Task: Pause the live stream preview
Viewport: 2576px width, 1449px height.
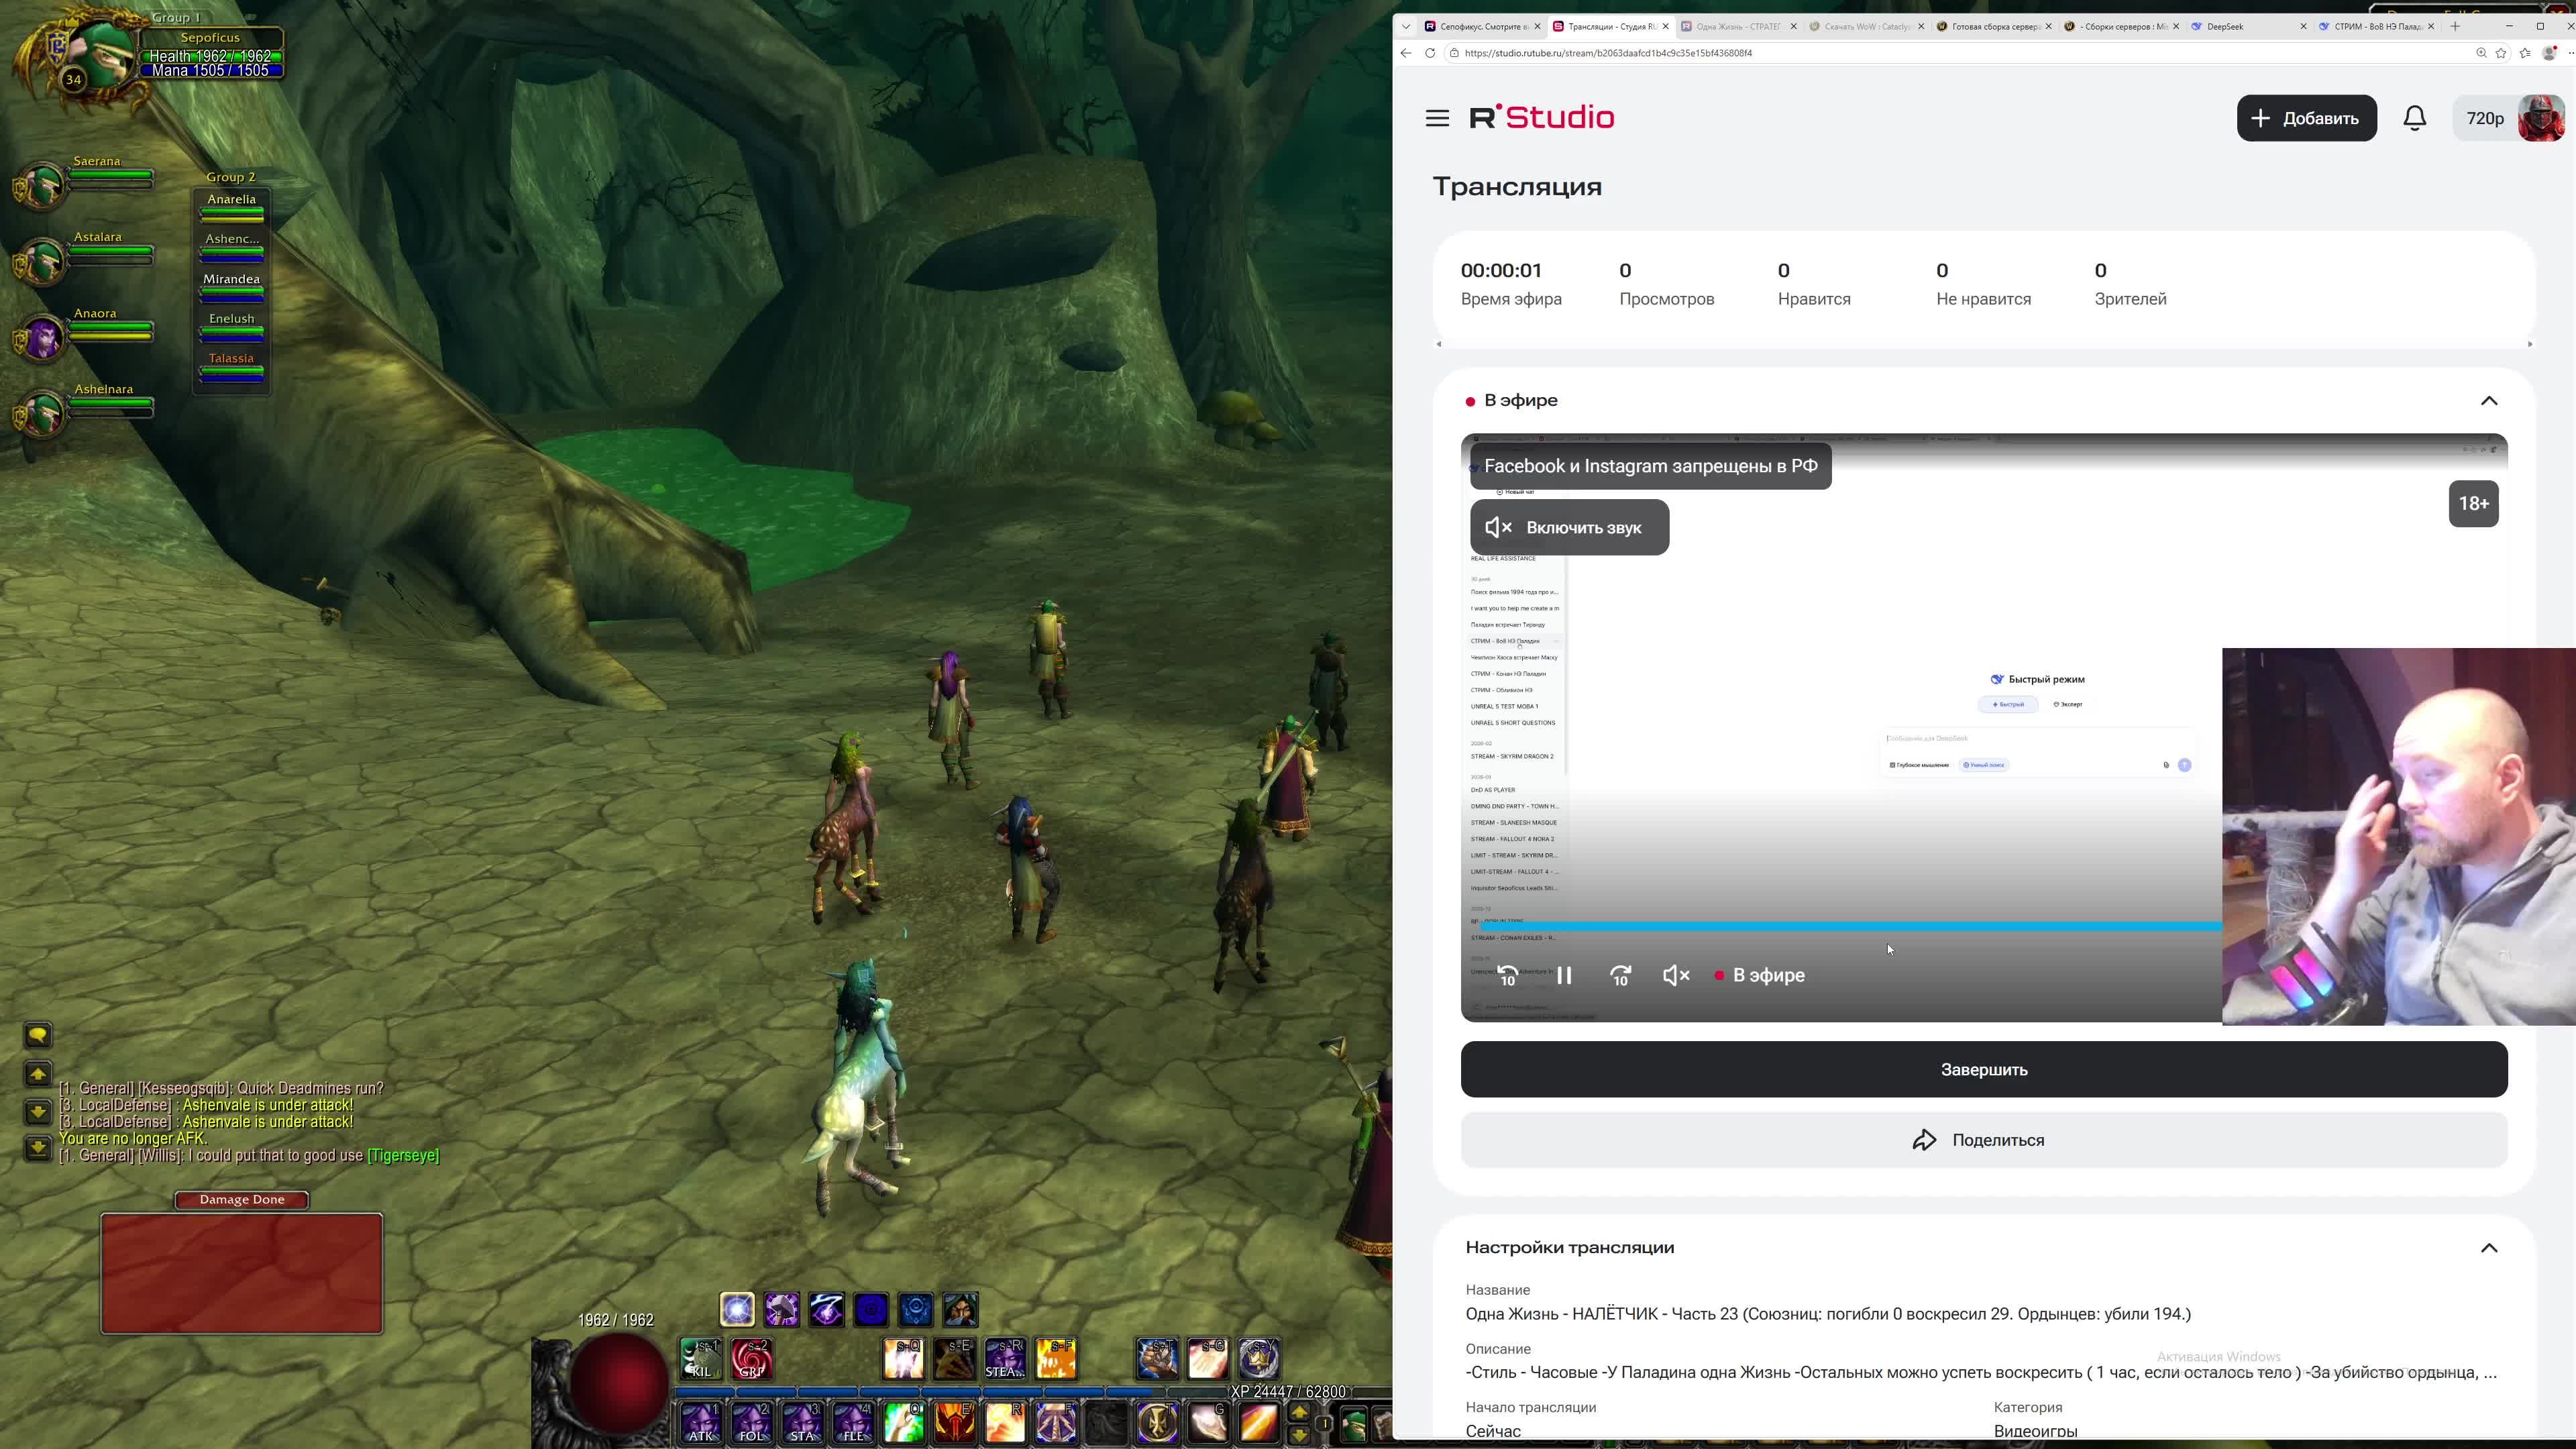Action: (1564, 975)
